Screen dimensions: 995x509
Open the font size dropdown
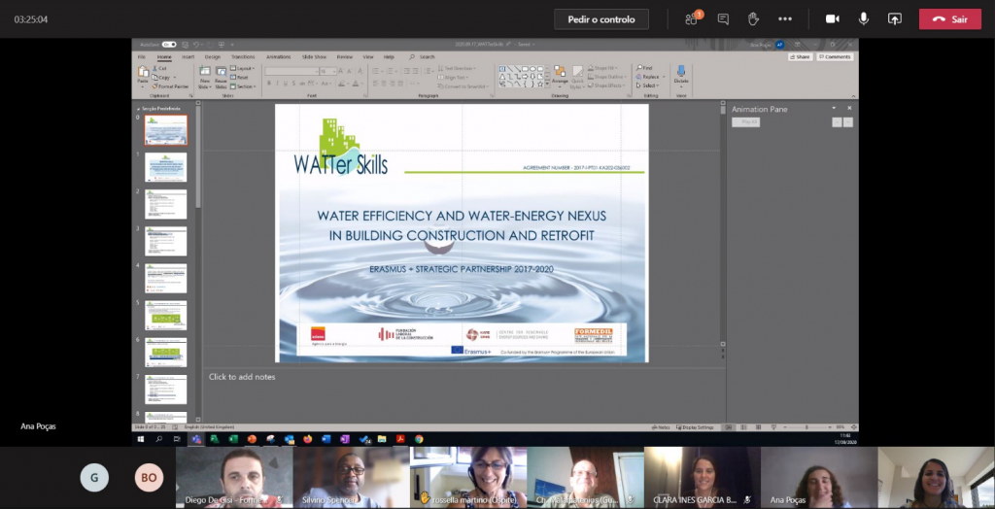tap(334, 72)
